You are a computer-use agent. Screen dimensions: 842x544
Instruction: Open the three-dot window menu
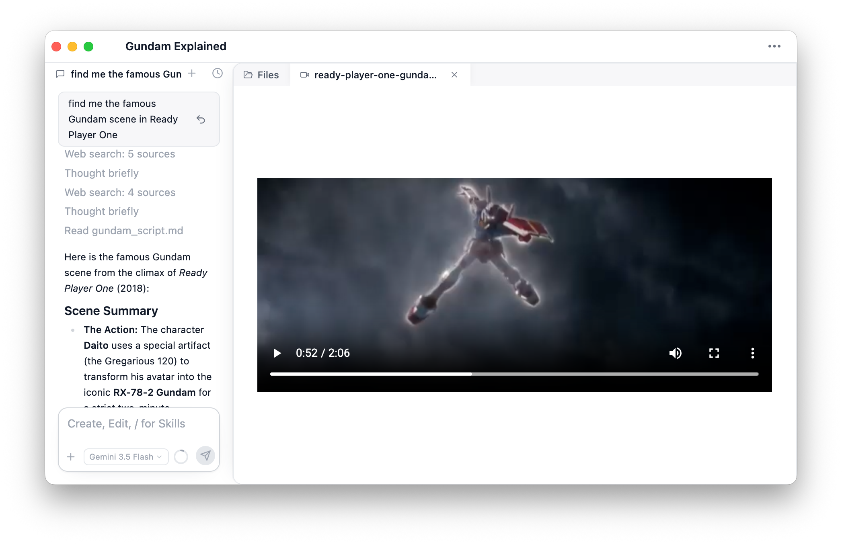pyautogui.click(x=774, y=46)
